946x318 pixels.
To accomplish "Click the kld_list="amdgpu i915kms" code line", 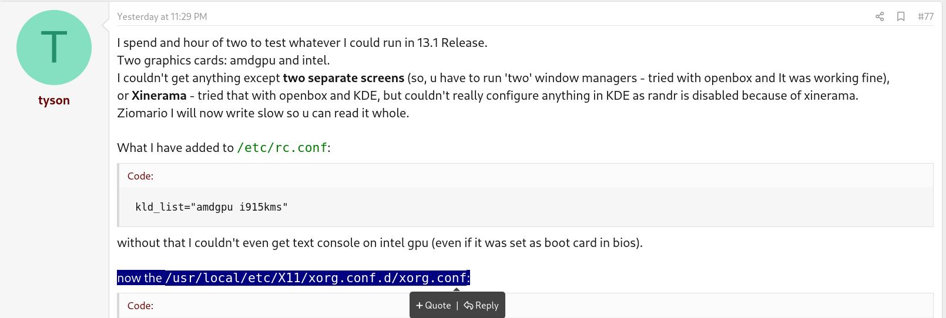I will (x=212, y=207).
